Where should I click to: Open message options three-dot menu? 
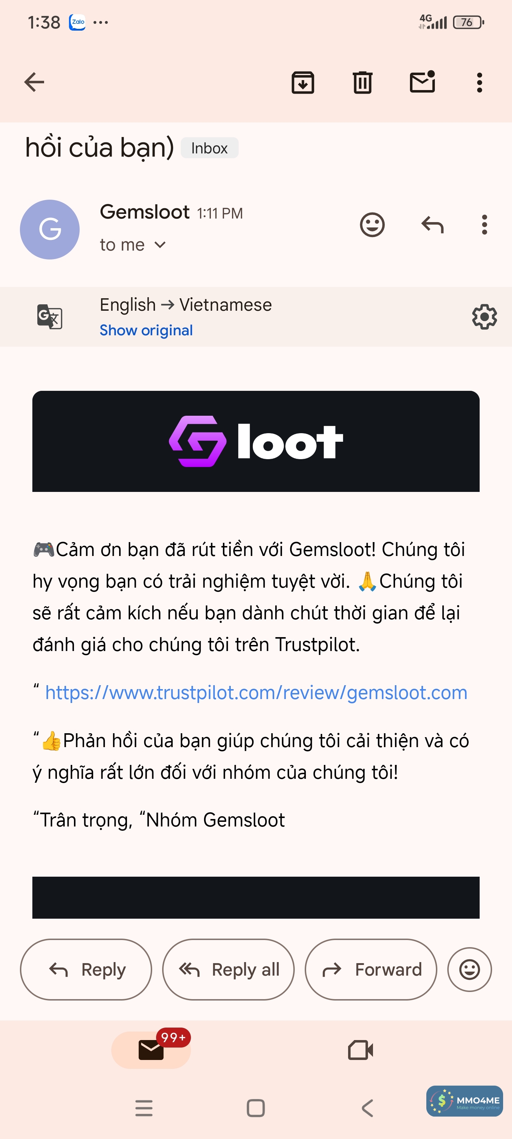pyautogui.click(x=484, y=225)
